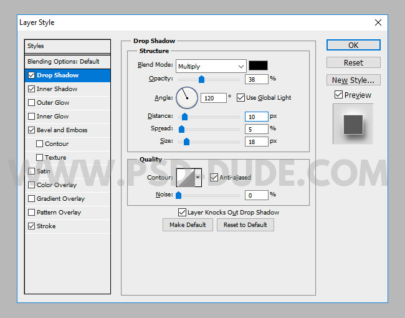Toggle the Preview checkbox

(x=338, y=95)
